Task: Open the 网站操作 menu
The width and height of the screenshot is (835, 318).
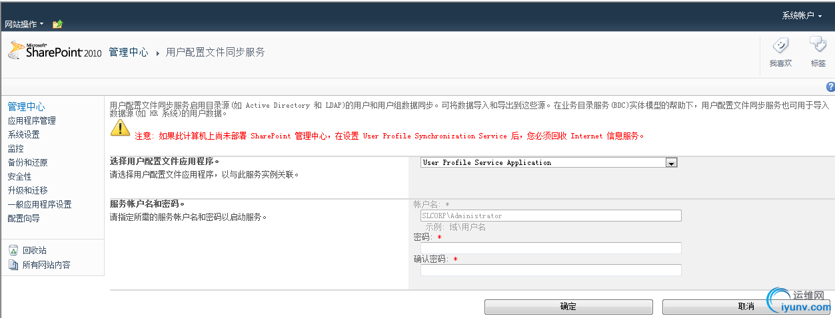Action: (24, 24)
